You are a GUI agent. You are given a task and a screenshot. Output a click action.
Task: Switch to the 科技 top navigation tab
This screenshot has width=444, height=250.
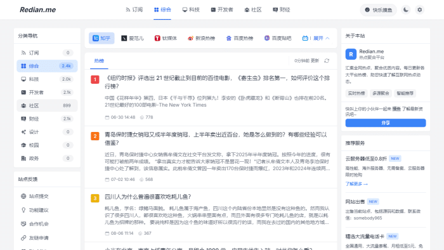pos(191,10)
